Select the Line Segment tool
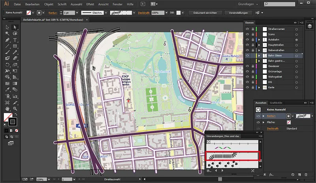 coord(7,46)
